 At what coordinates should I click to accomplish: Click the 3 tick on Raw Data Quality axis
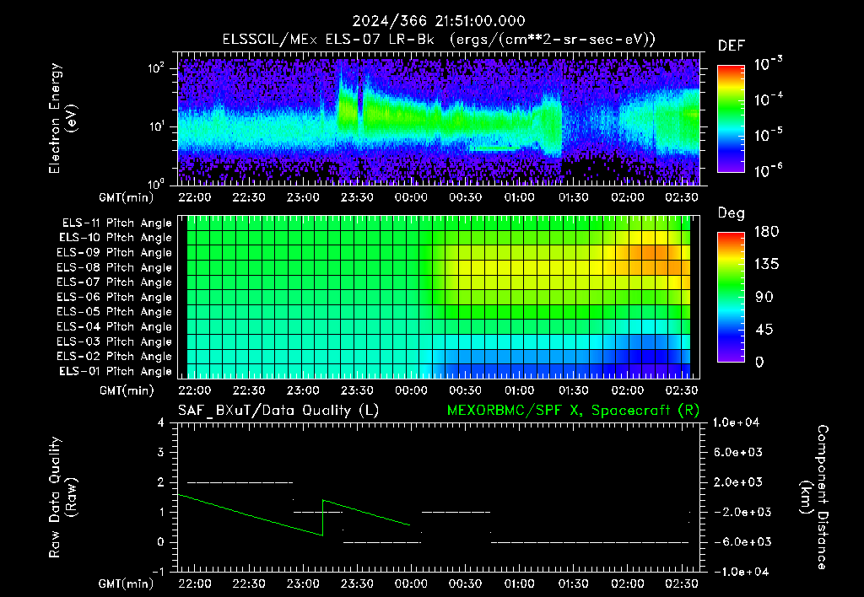coord(161,452)
